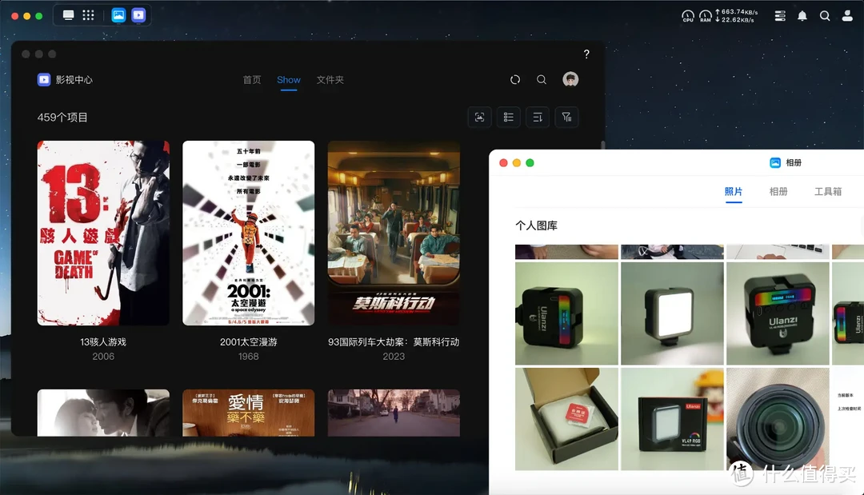Open the sort order options
The image size is (864, 495).
tap(538, 118)
